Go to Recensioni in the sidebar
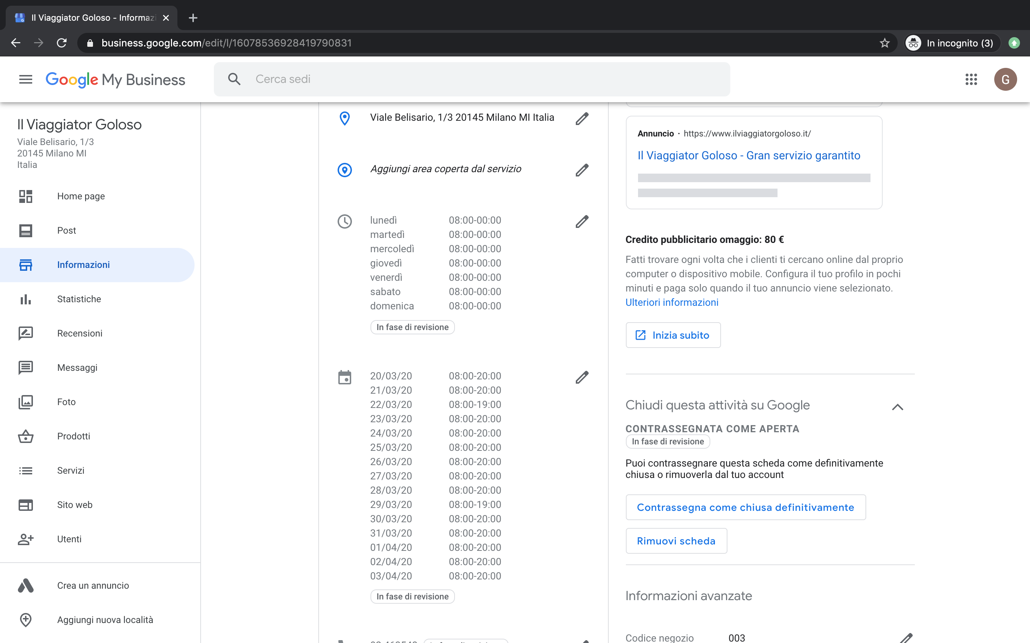Viewport: 1030px width, 643px height. 80,333
